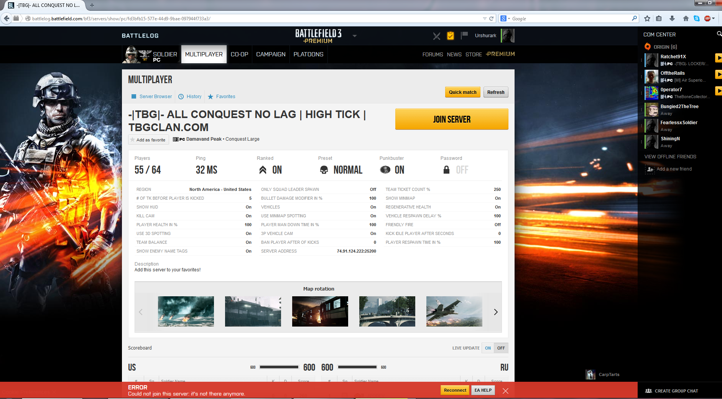The image size is (722, 399).
Task: Open the Premium link in navigation
Action: tap(500, 54)
